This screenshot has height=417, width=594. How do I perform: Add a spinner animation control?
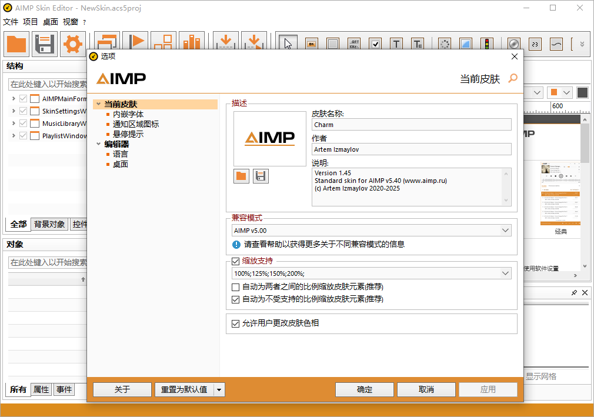click(x=444, y=43)
